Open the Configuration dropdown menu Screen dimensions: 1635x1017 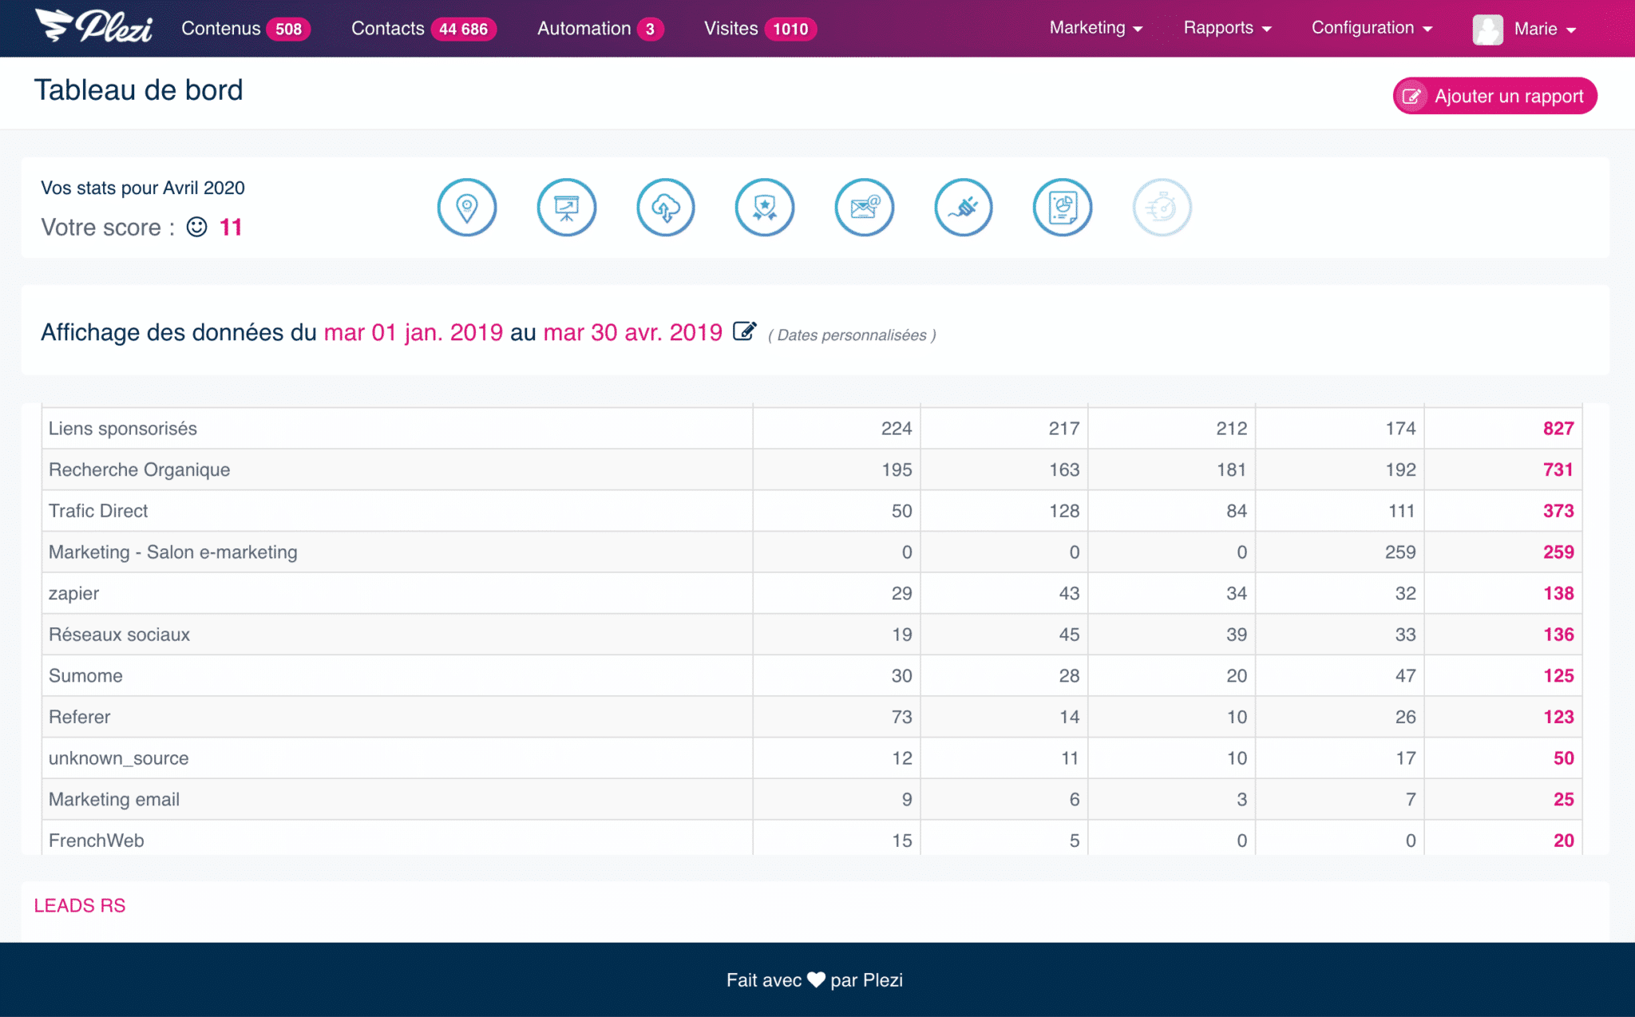point(1372,28)
